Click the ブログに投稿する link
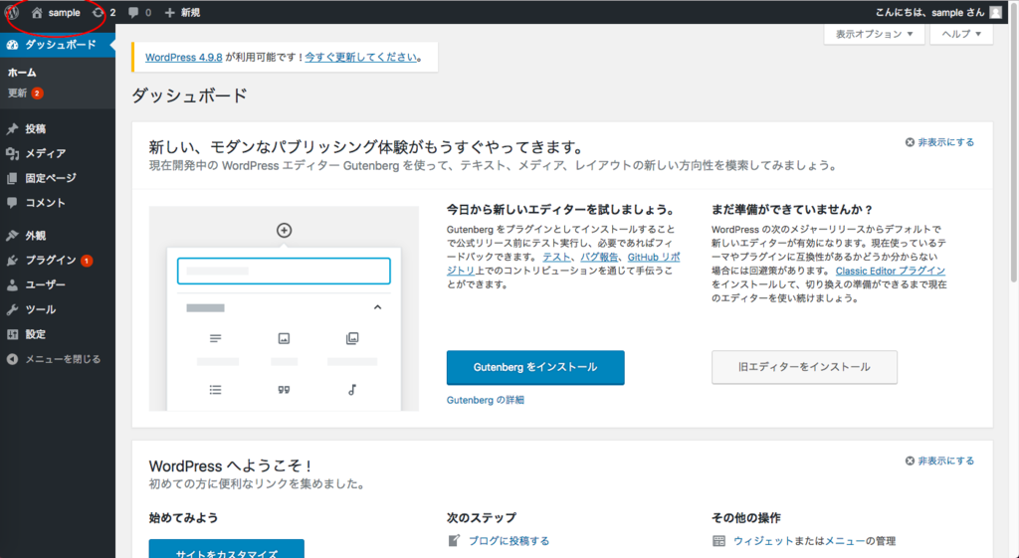 509,540
